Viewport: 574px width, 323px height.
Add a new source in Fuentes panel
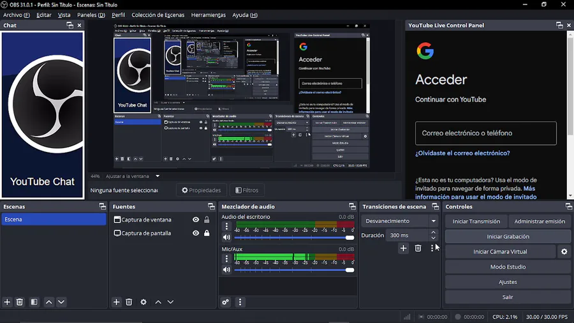coord(117,302)
